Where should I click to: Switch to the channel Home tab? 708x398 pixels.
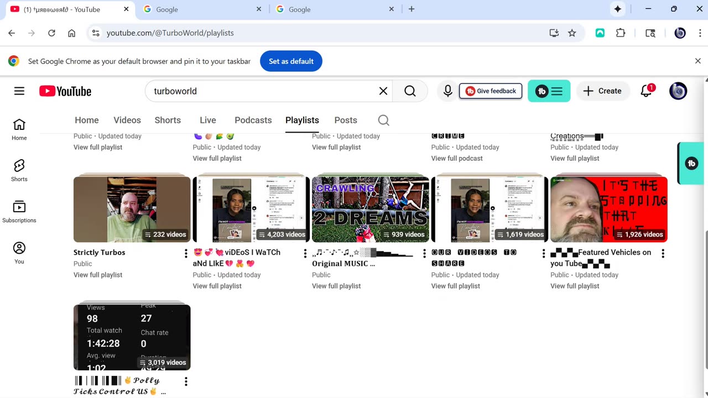87,120
